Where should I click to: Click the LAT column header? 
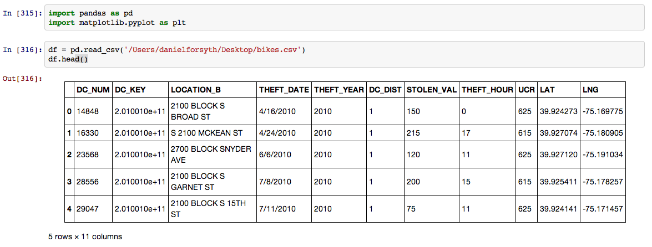[547, 90]
